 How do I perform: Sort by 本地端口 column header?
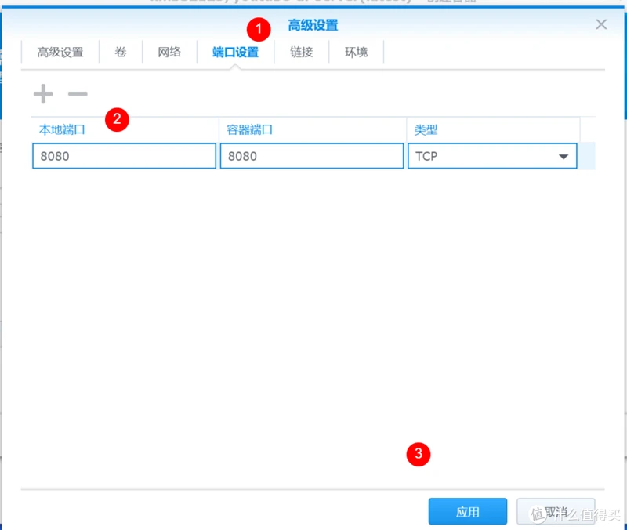point(125,129)
